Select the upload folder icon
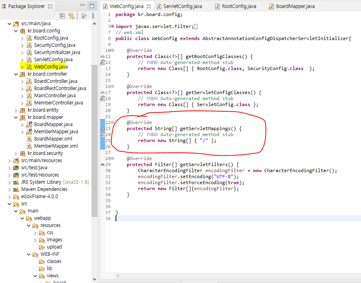The height and width of the screenshot is (283, 361). (x=42, y=247)
